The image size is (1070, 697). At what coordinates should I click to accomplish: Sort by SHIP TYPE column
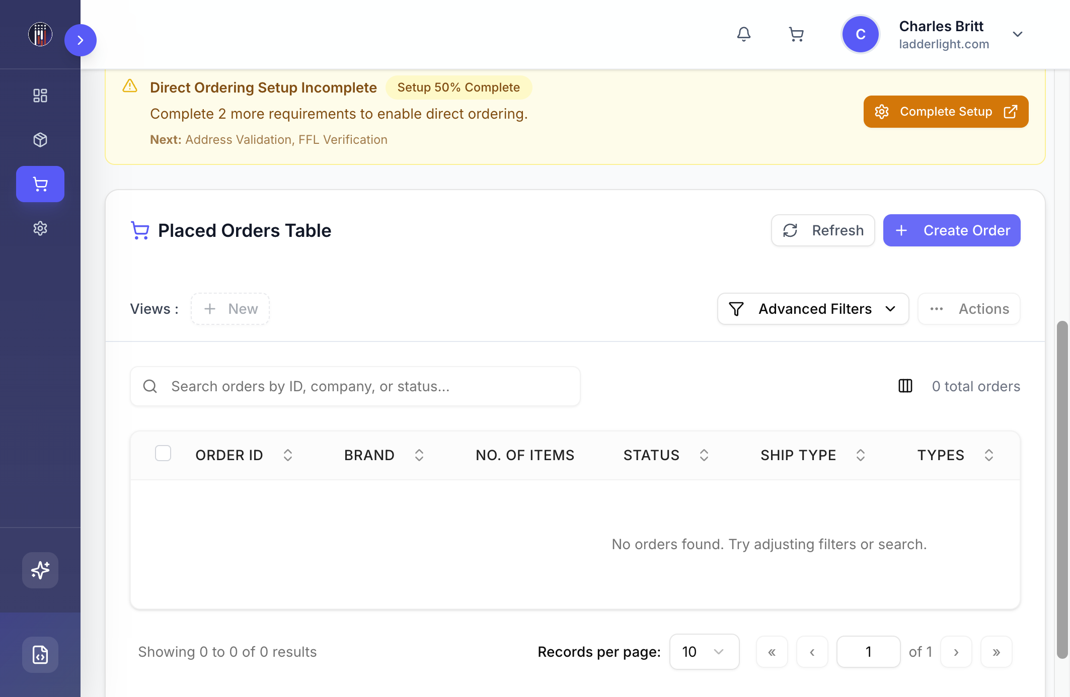[x=861, y=455]
